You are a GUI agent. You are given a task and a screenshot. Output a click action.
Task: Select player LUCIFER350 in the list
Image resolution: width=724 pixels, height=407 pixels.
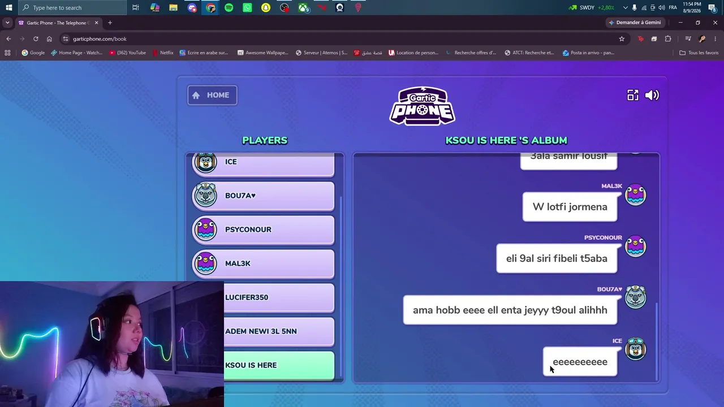[279, 297]
